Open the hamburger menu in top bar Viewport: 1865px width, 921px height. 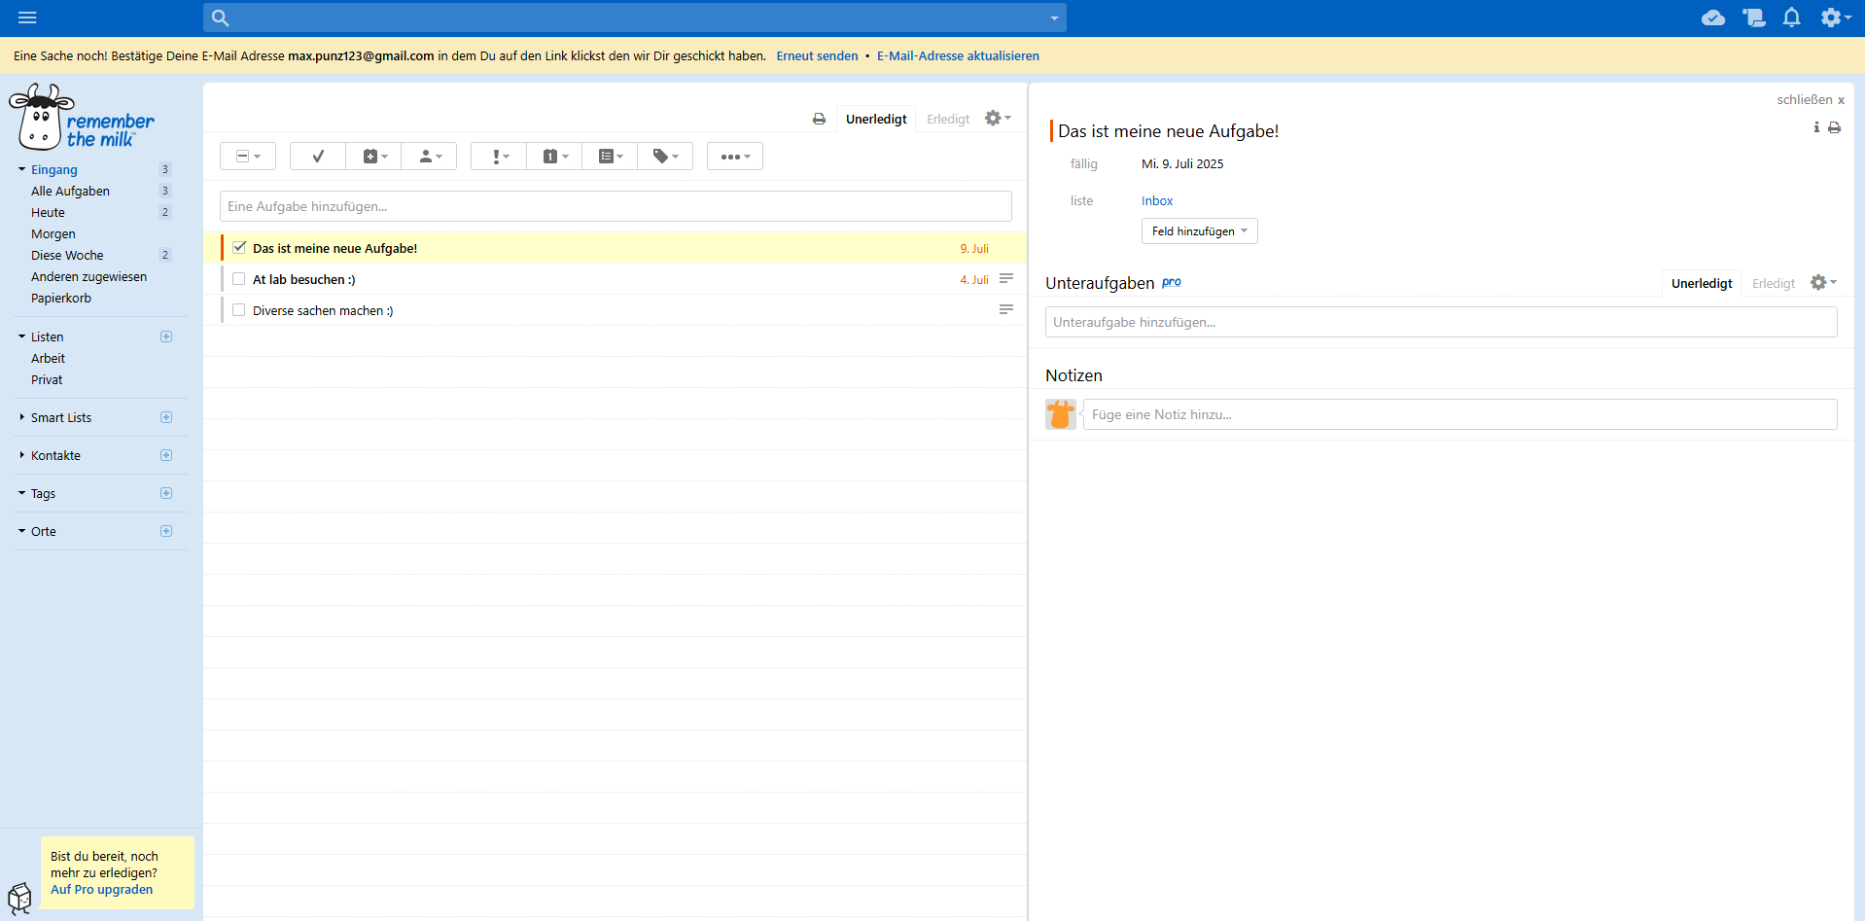(27, 18)
